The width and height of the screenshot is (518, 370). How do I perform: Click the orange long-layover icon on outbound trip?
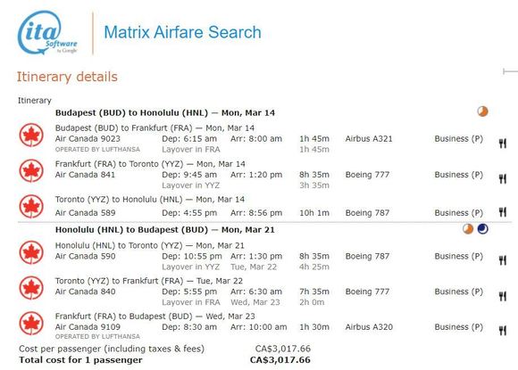[x=482, y=111]
